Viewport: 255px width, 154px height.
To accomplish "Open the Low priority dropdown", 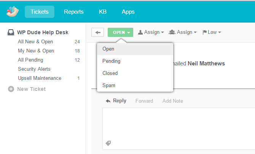I will pos(212,32).
